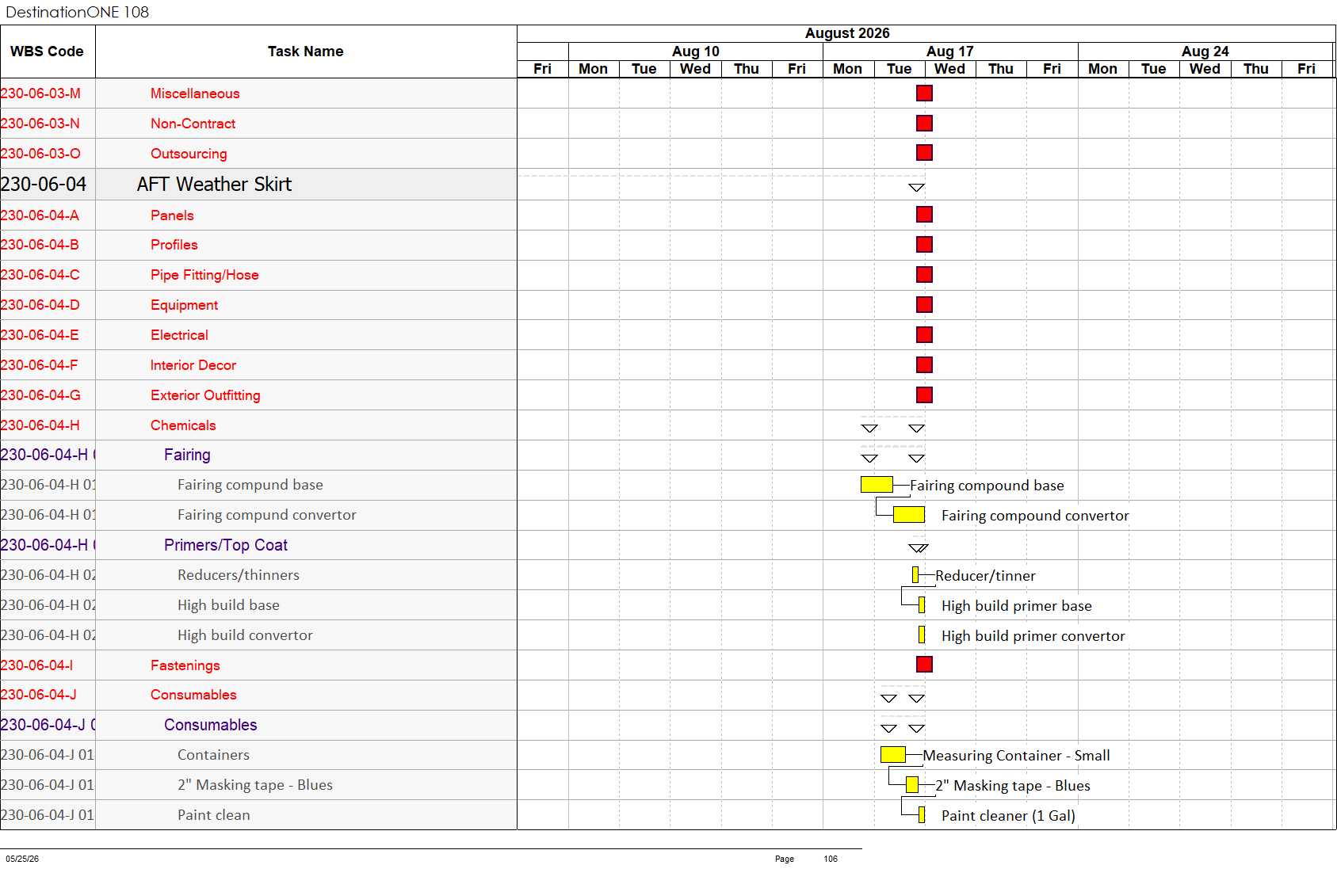The image size is (1337, 869).
Task: Select the small Reducer/tinner yellow bar
Action: [x=915, y=575]
